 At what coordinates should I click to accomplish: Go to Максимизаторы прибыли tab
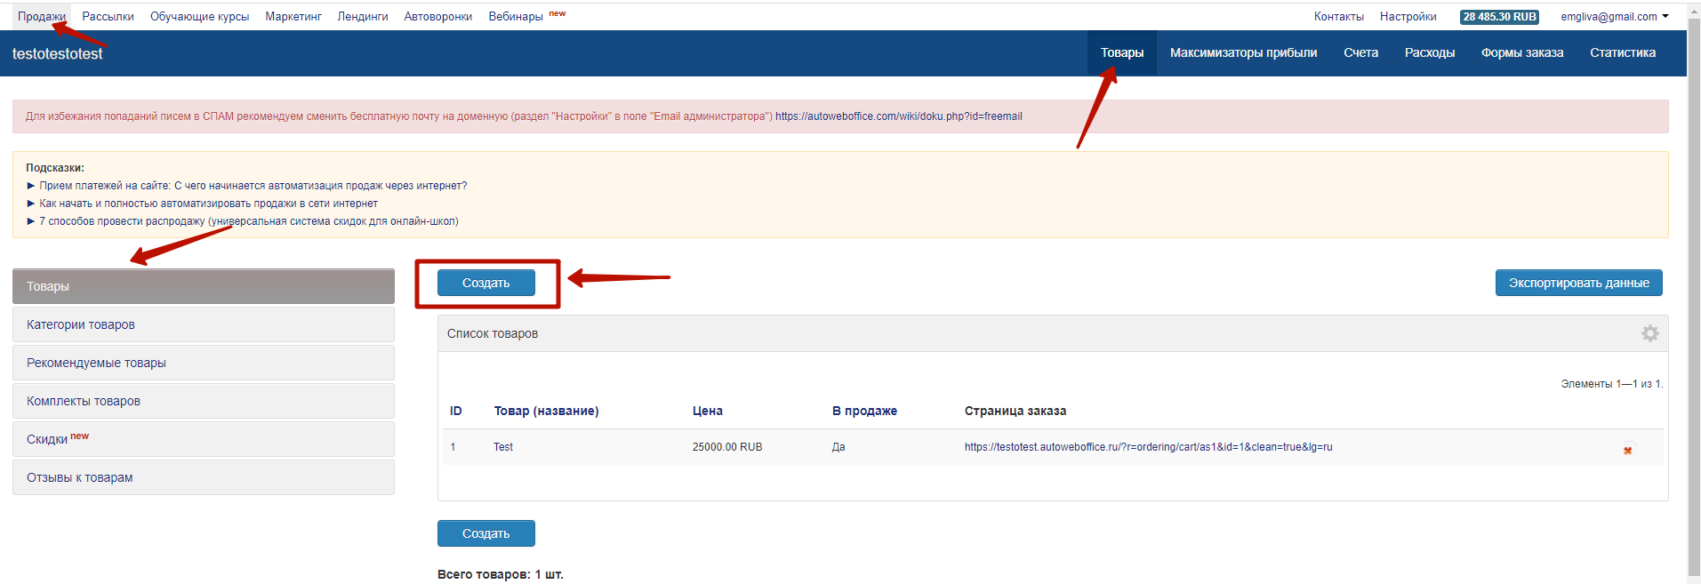(1243, 53)
